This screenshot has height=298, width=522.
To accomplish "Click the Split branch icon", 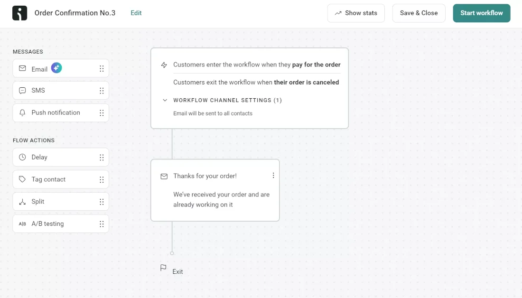I will click(22, 201).
